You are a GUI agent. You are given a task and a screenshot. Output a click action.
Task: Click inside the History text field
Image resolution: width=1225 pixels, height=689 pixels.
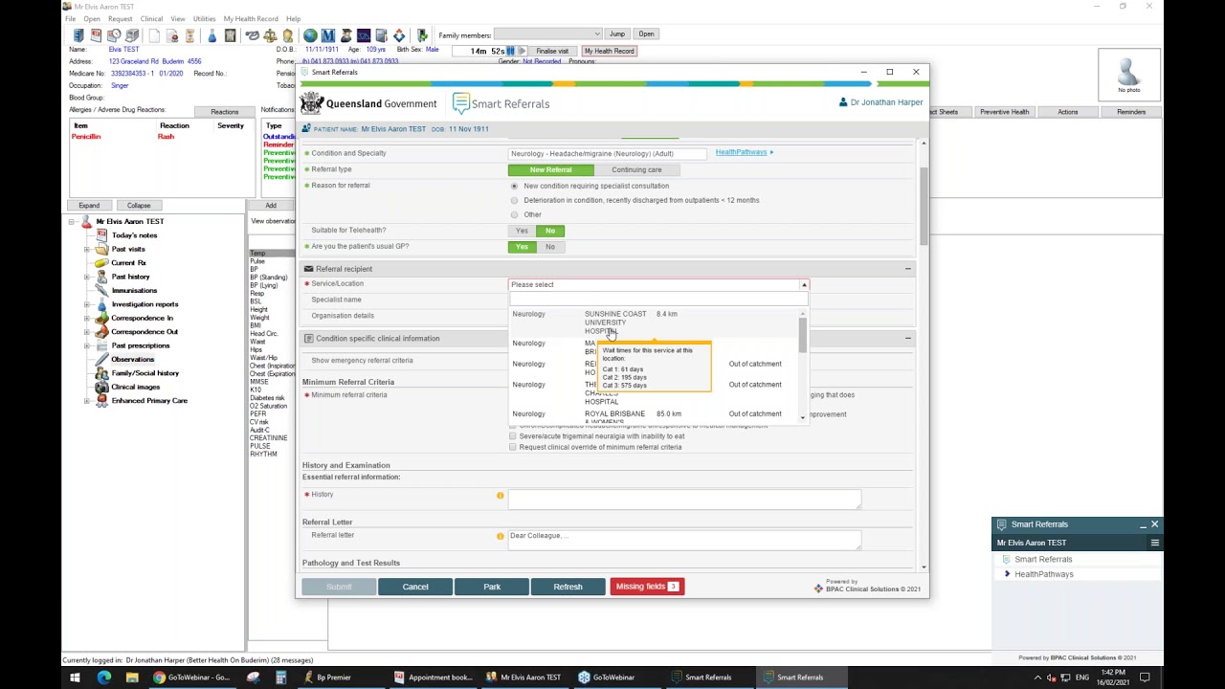coord(684,499)
